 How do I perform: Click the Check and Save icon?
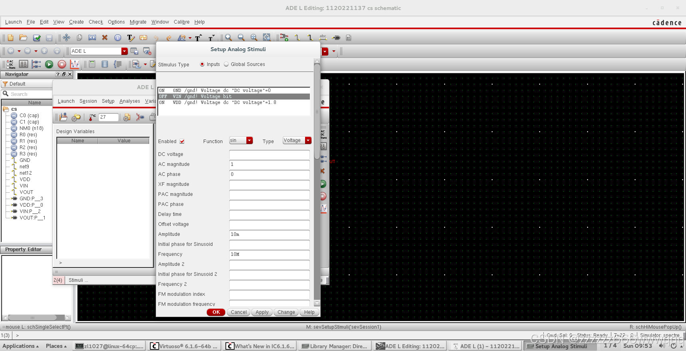click(x=36, y=38)
